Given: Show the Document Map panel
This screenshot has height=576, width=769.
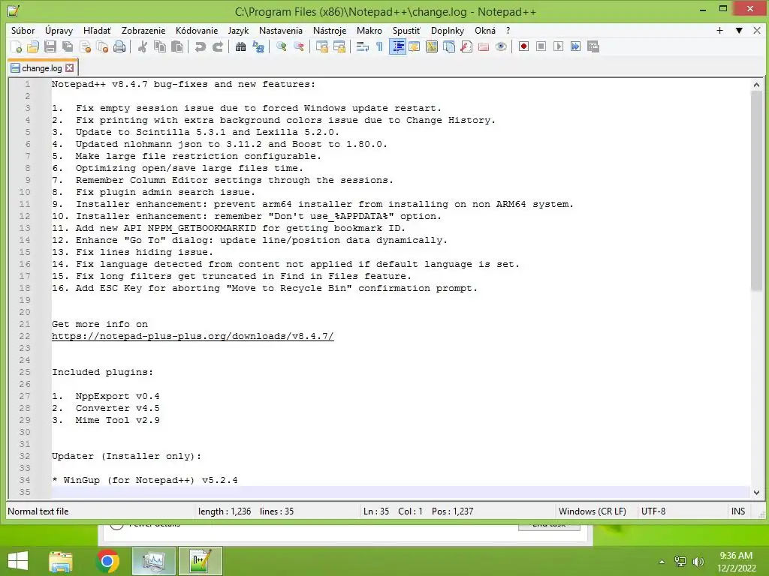Looking at the screenshot, I should click(432, 46).
